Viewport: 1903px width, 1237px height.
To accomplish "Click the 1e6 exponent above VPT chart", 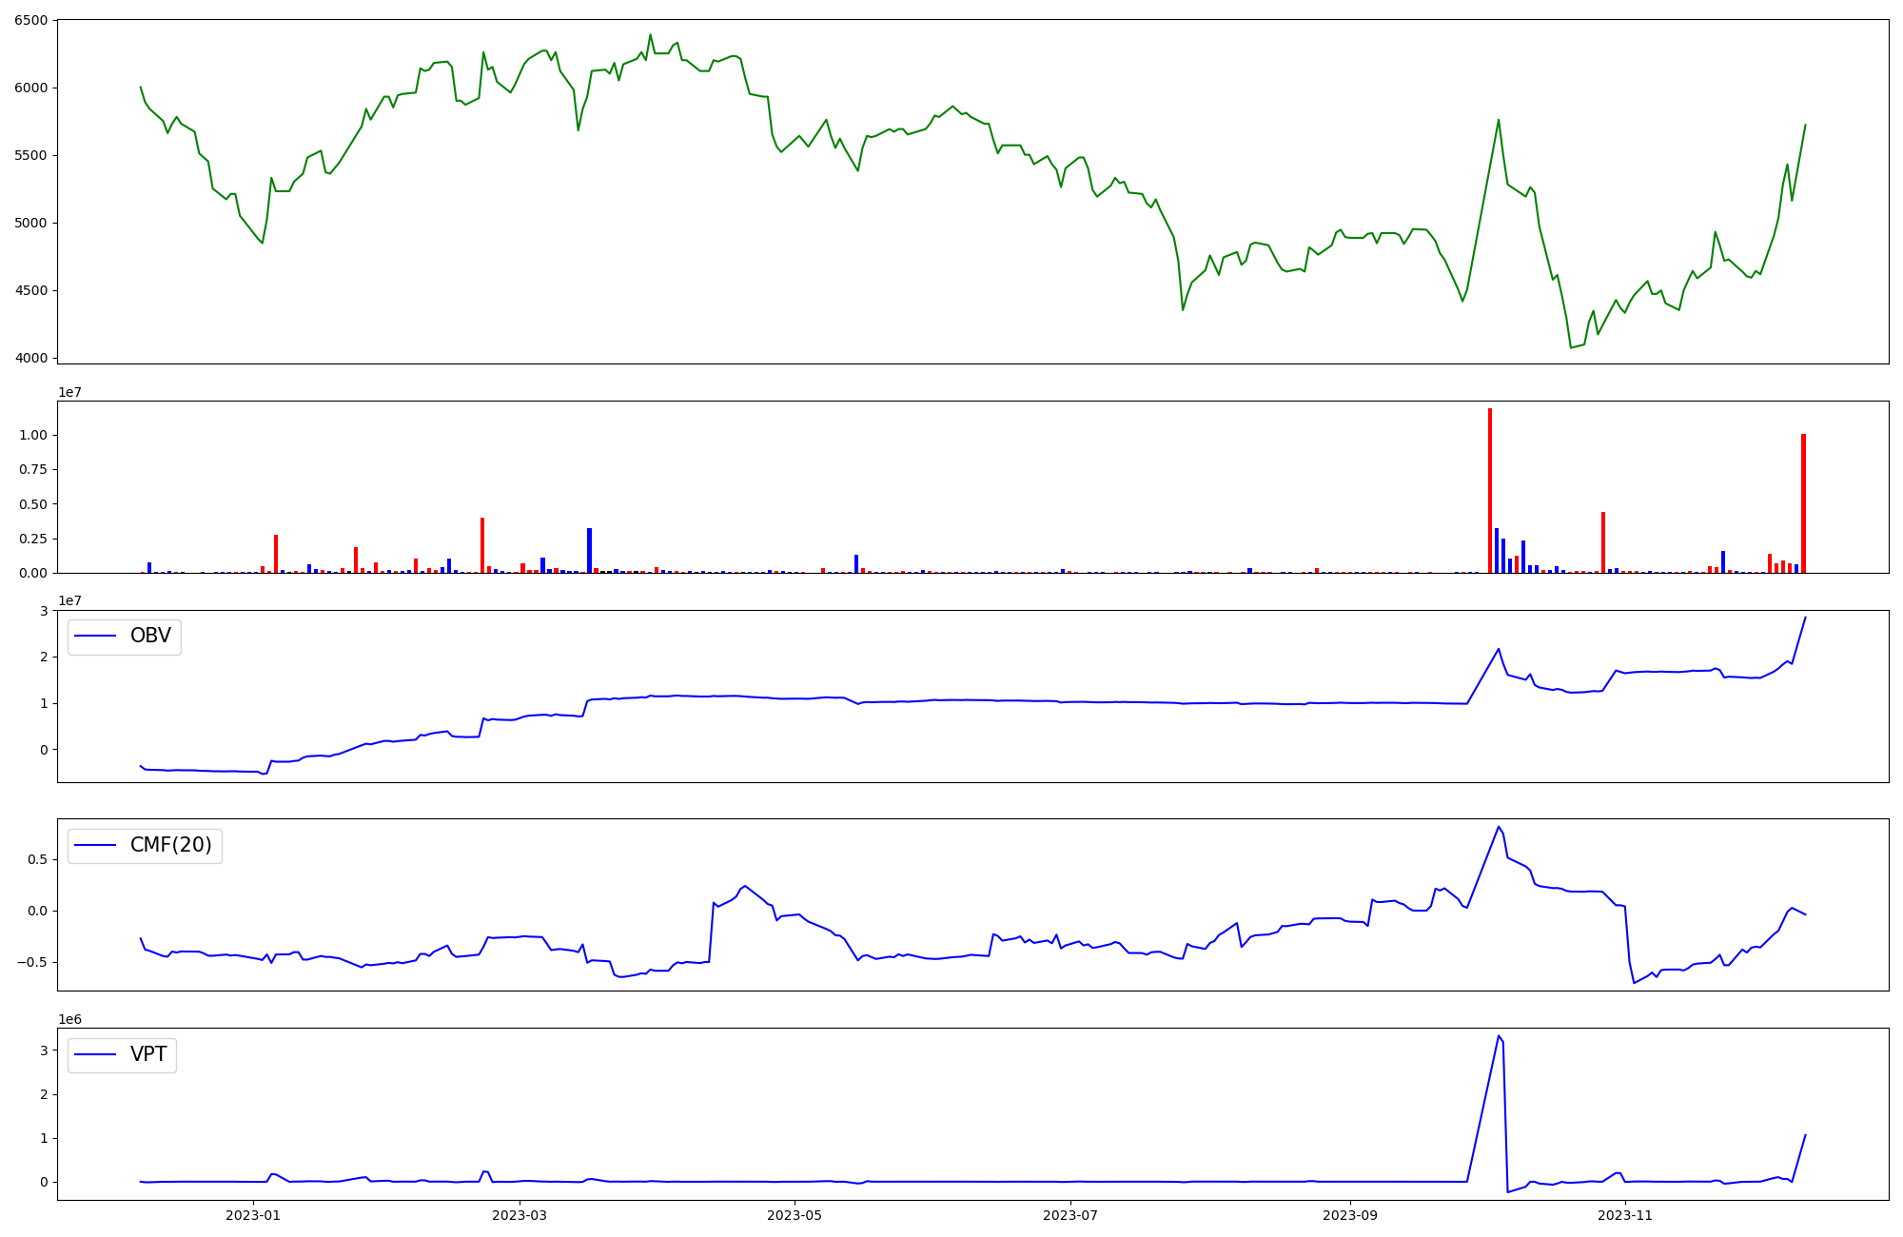I will click(69, 1019).
